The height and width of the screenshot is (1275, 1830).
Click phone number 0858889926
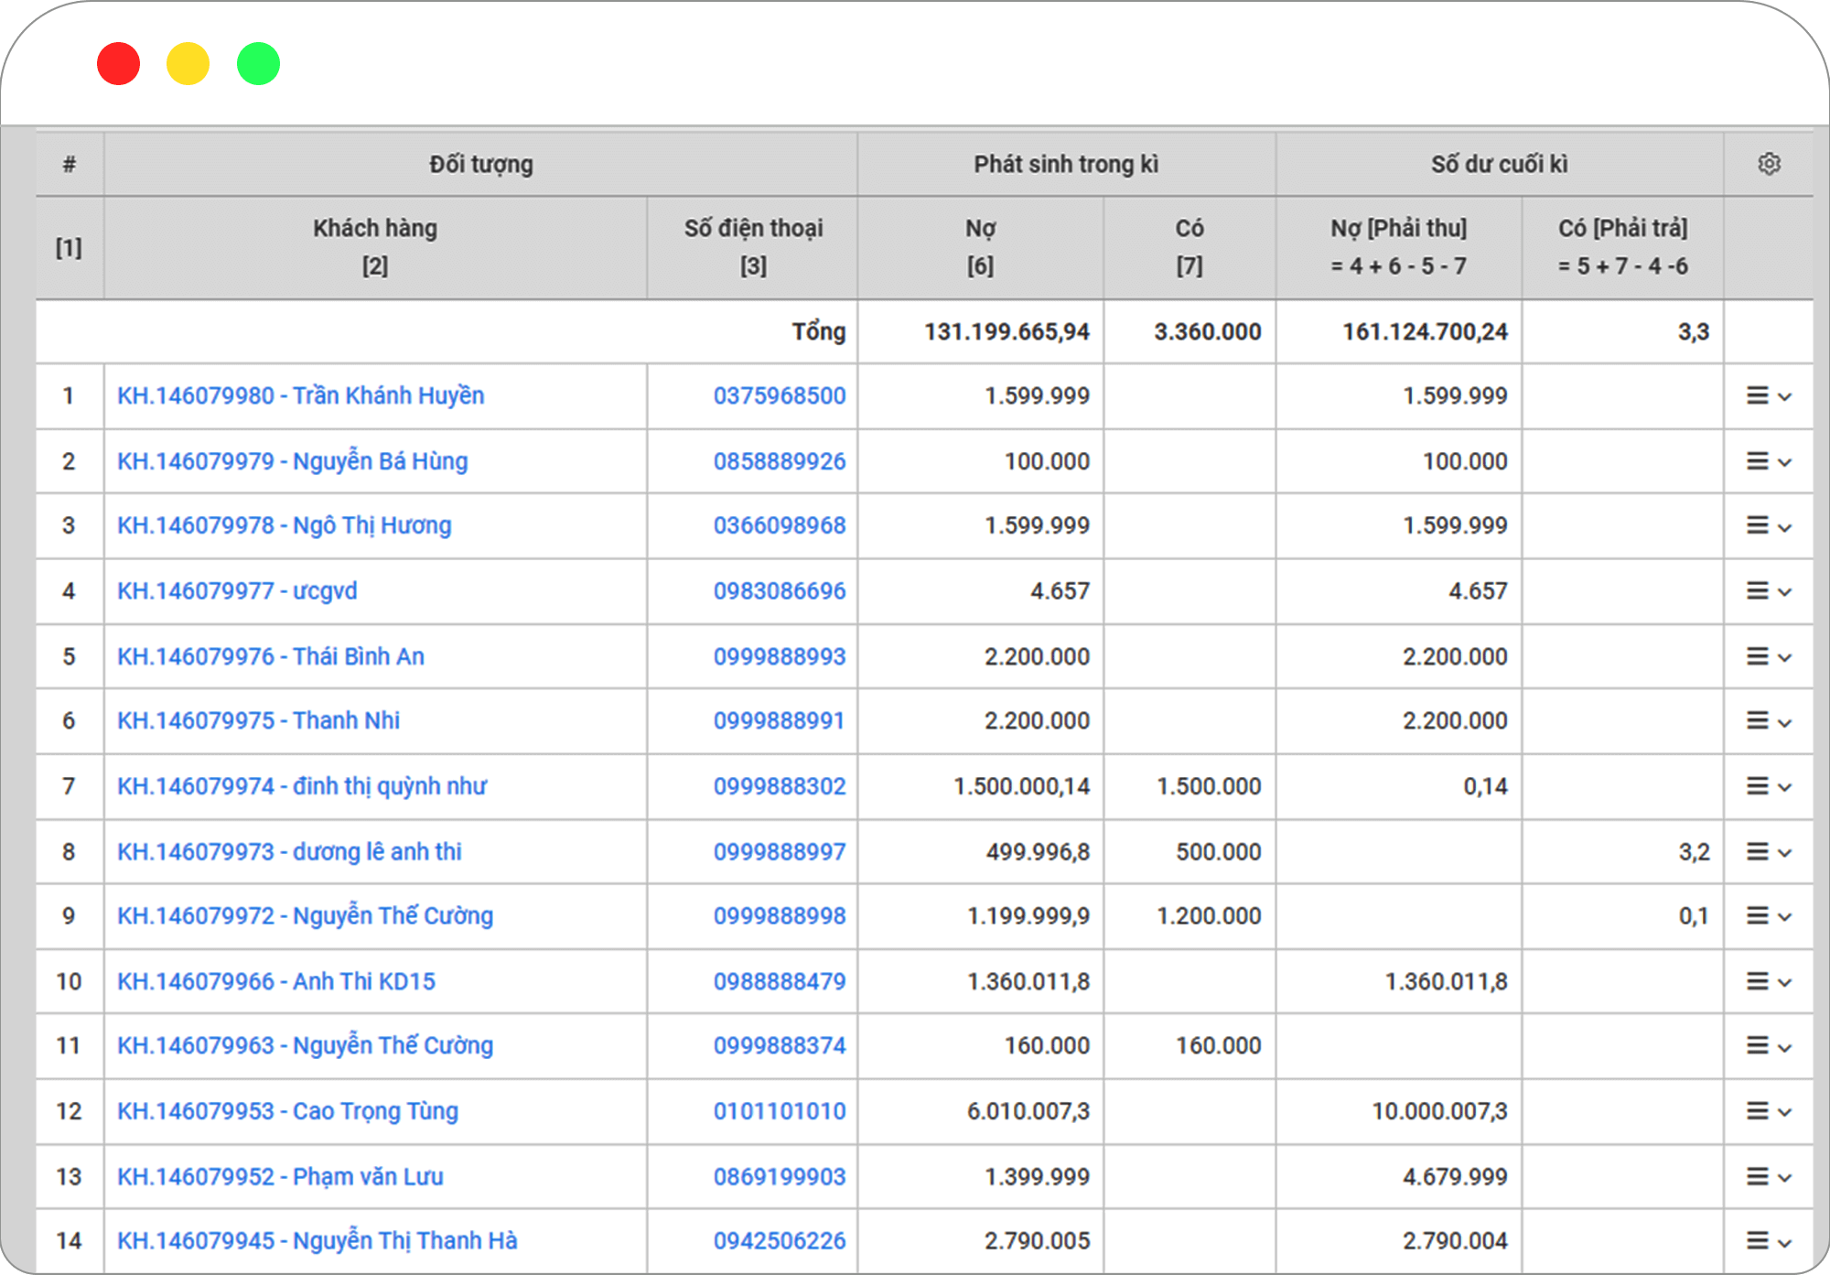(x=779, y=461)
